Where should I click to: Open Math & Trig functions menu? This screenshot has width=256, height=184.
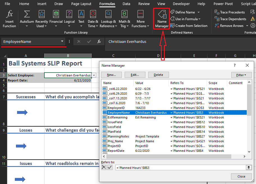124,19
